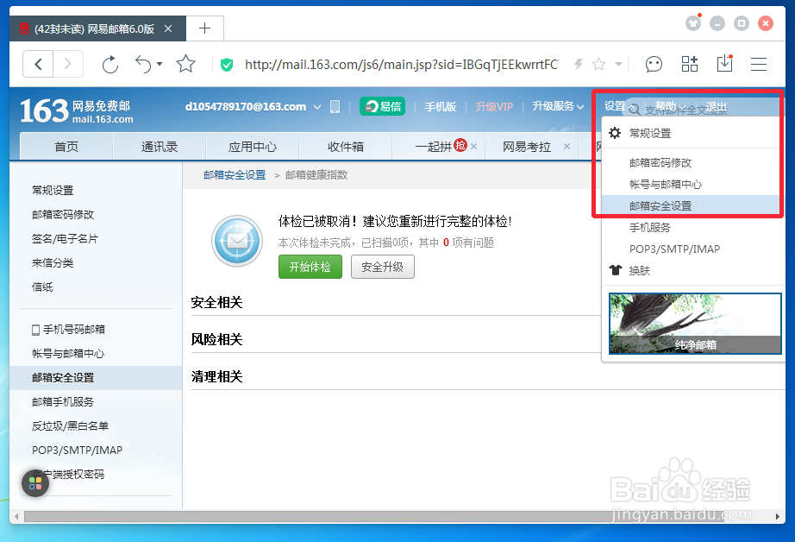Click the 升级VIP link

point(494,106)
